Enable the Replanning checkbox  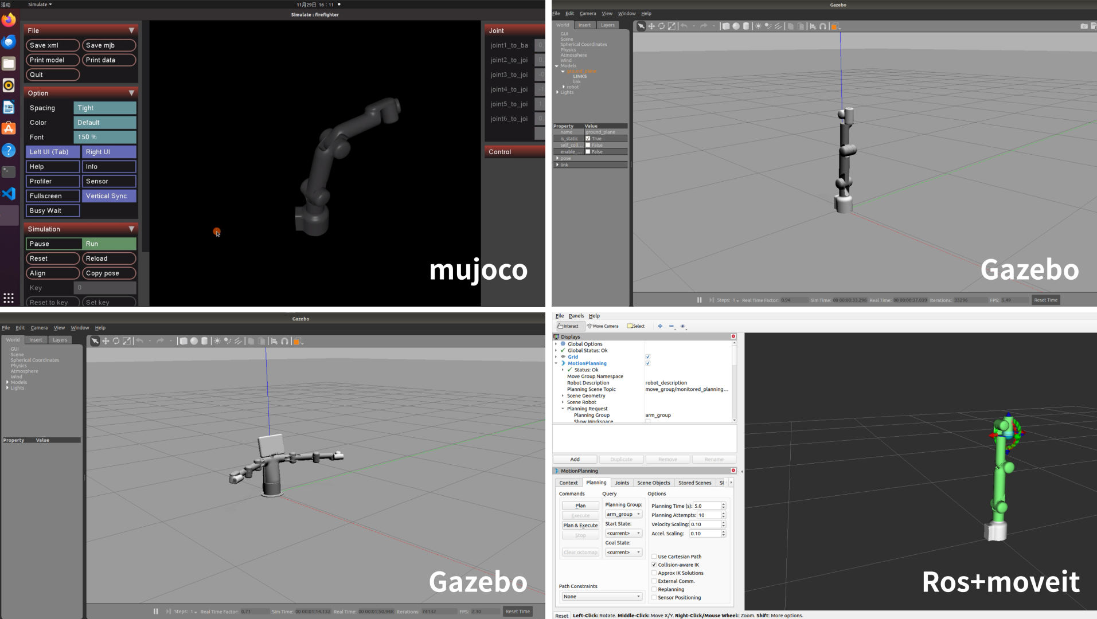tap(654, 589)
